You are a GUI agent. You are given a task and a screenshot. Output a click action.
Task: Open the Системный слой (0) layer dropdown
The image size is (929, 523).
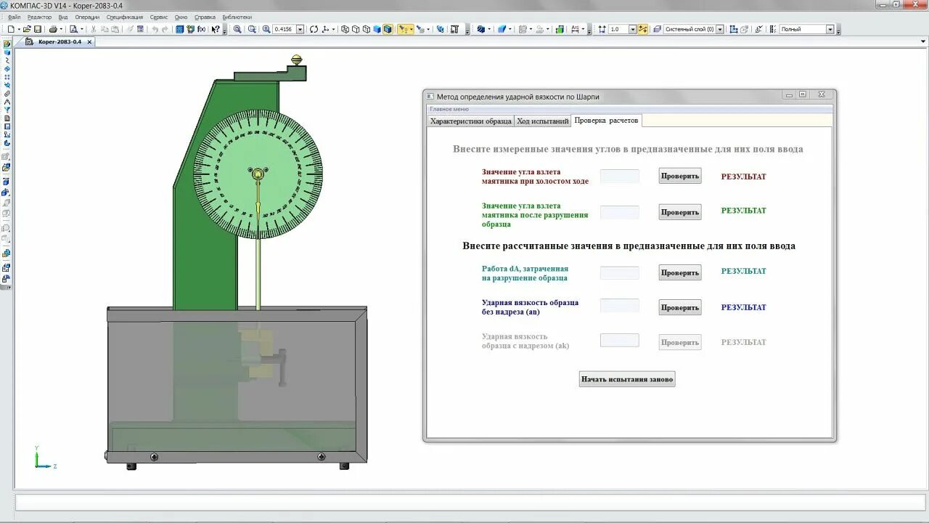pyautogui.click(x=720, y=29)
